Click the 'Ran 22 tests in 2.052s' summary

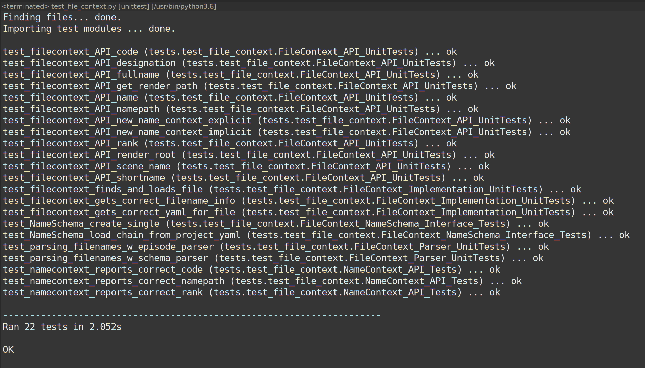(x=62, y=327)
